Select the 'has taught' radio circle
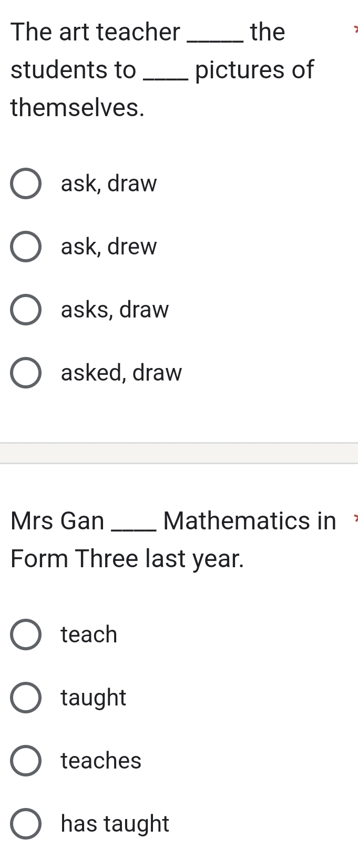 click(26, 824)
